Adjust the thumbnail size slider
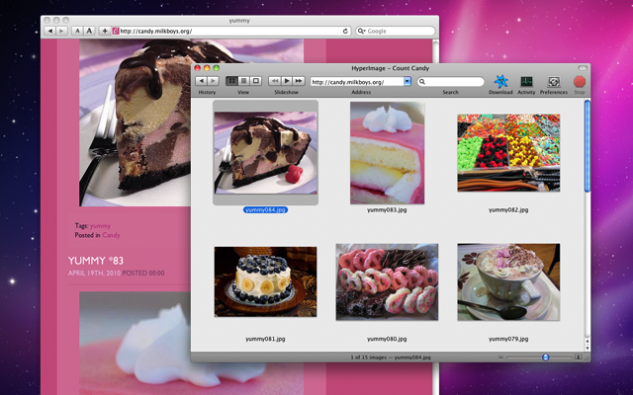 (x=545, y=356)
